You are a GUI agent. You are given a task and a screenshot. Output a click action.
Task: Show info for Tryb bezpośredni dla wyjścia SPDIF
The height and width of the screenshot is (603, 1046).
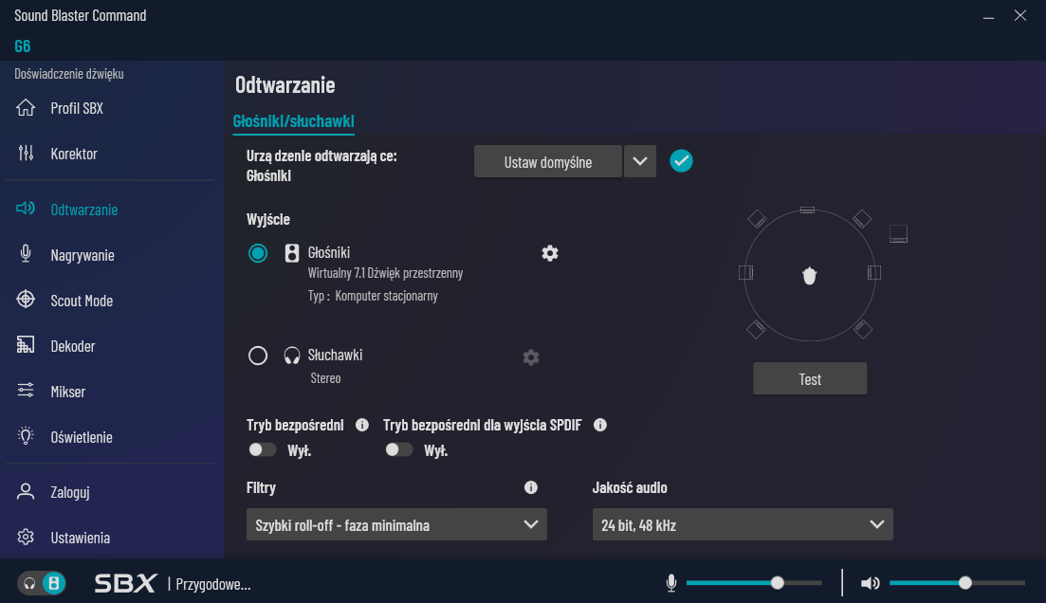[x=600, y=425]
